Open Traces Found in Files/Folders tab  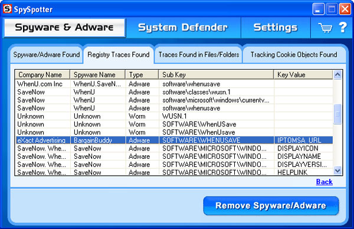tap(199, 55)
